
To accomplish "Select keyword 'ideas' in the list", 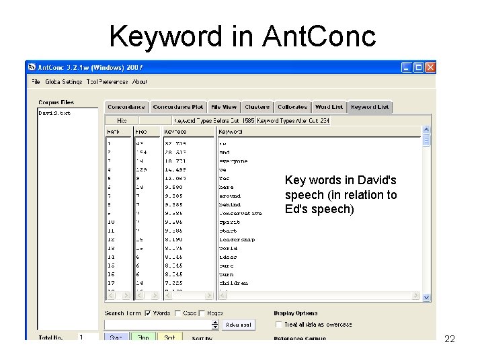I will [228, 257].
